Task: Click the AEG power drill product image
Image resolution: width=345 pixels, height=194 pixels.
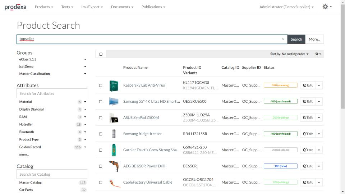Action: (x=114, y=166)
